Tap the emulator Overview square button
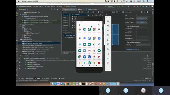This screenshot has width=170, height=95. click(x=108, y=63)
